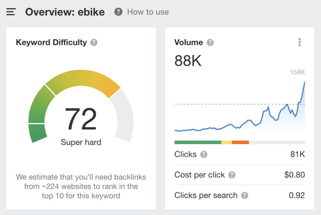Image resolution: width=321 pixels, height=215 pixels.
Task: Click the three-dot options menu on Volume card
Action: 299,42
